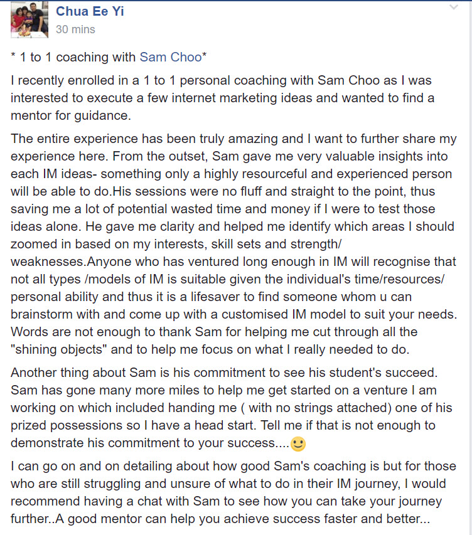Viewport: 472px width, 535px height.
Task: Click the smiley face emoji
Action: pos(298,443)
